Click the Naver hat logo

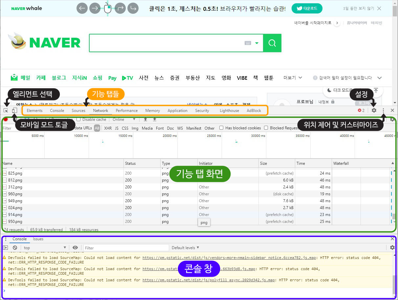[x=17, y=41]
